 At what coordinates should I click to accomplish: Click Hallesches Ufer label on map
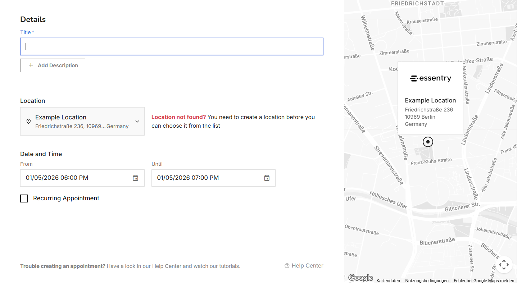click(388, 200)
